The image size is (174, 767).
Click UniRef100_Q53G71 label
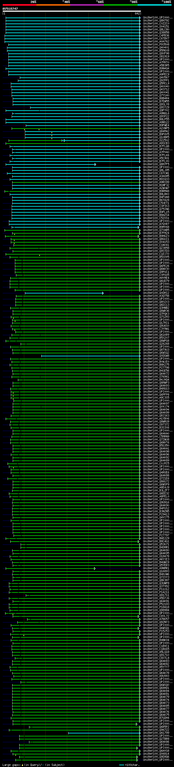click(156, 544)
